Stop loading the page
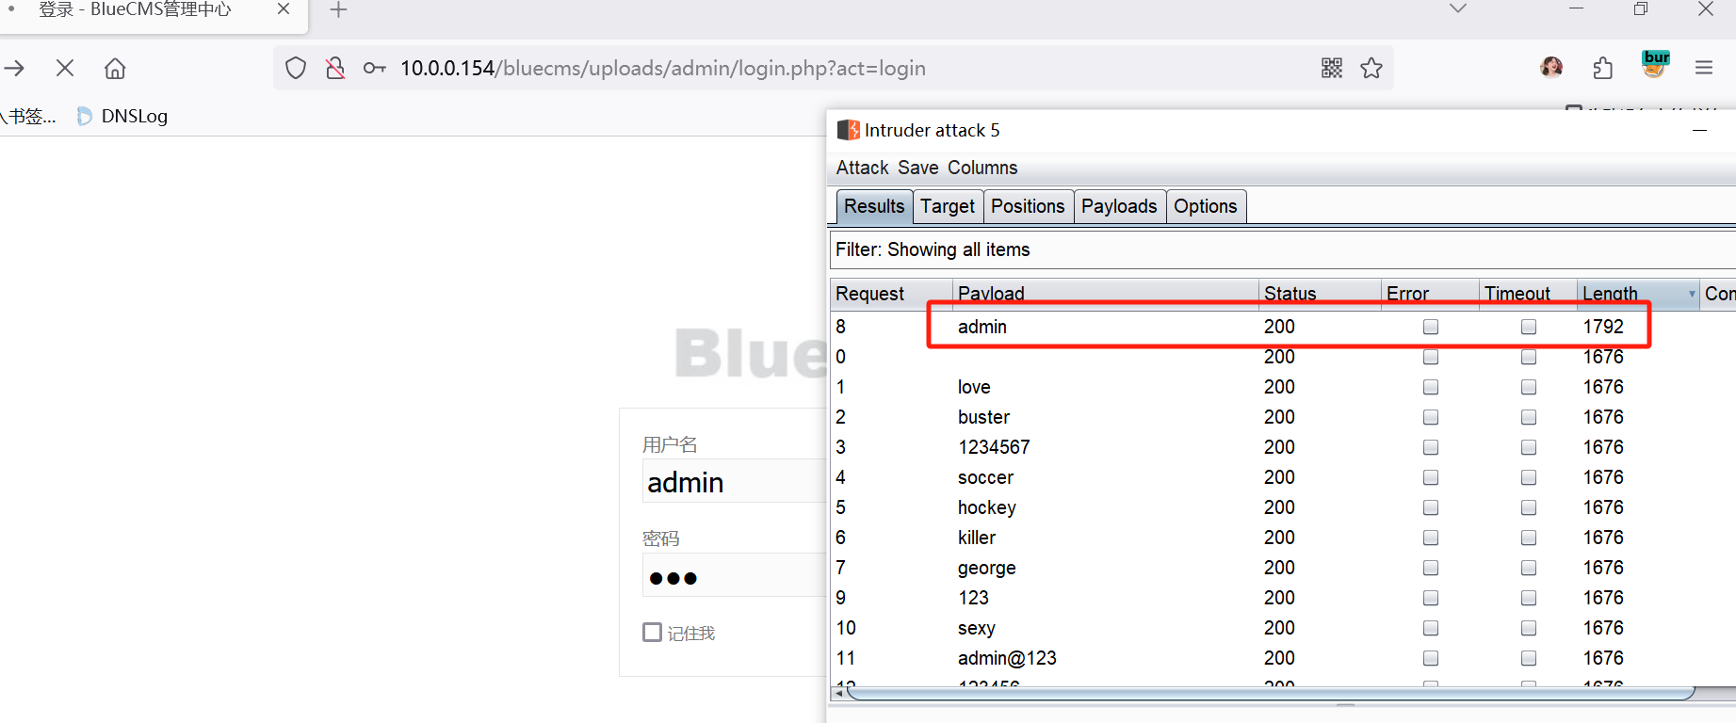This screenshot has height=723, width=1736. coord(65,68)
